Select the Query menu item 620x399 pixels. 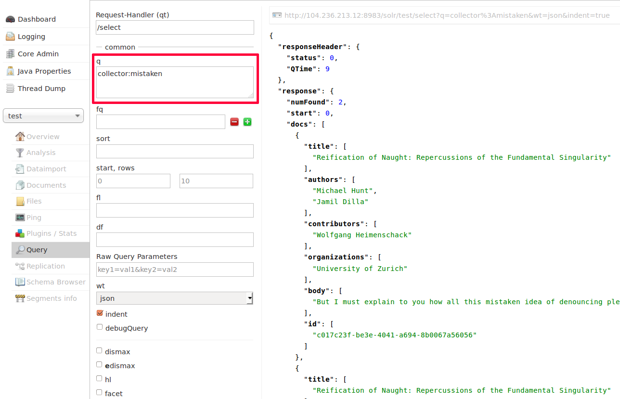point(51,250)
